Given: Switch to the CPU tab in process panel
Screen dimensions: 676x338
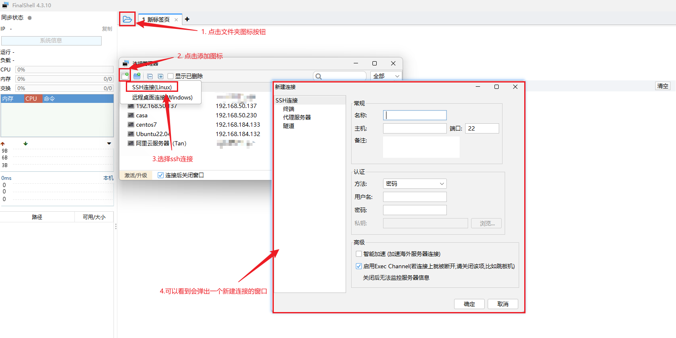Looking at the screenshot, I should (x=33, y=99).
